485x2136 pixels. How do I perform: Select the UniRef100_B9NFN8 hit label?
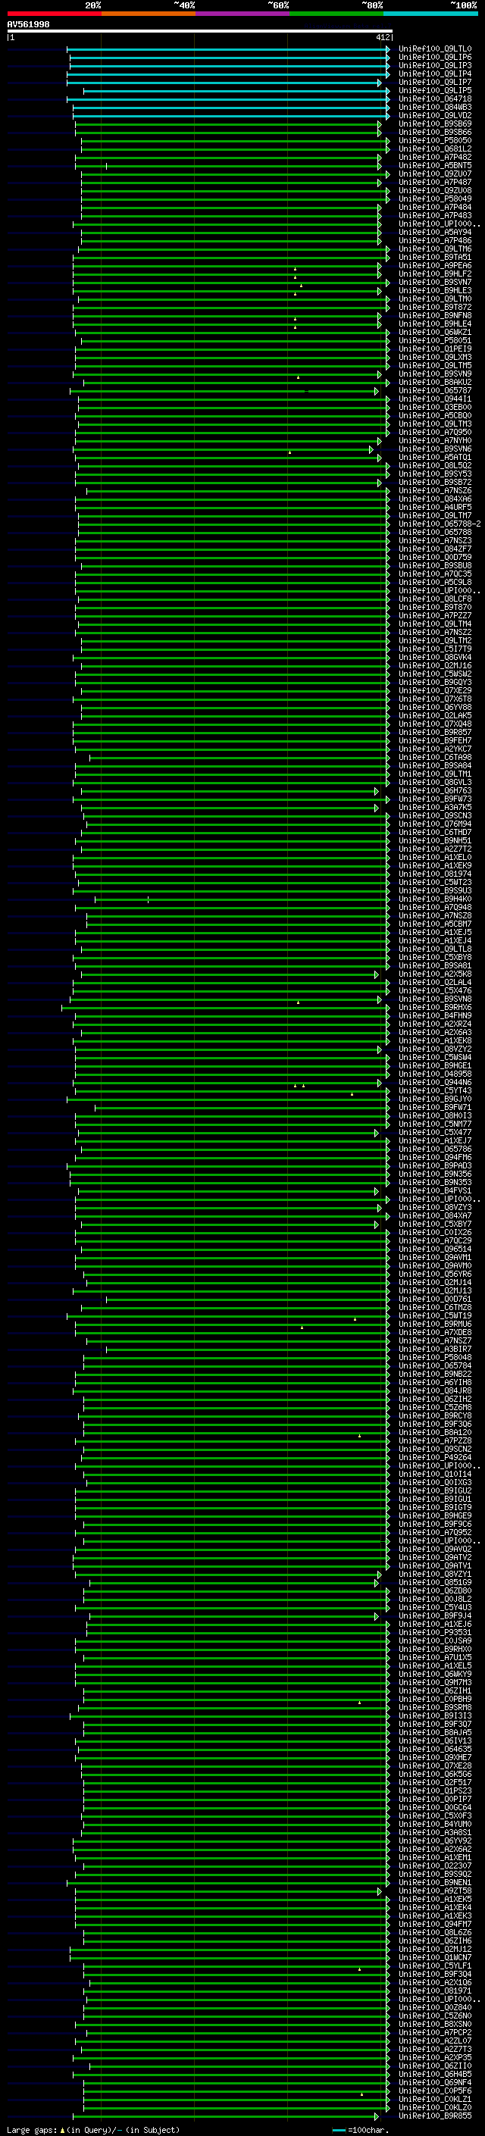pos(434,315)
